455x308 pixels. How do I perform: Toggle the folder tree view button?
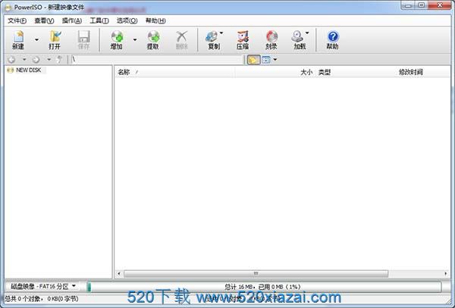(253, 60)
